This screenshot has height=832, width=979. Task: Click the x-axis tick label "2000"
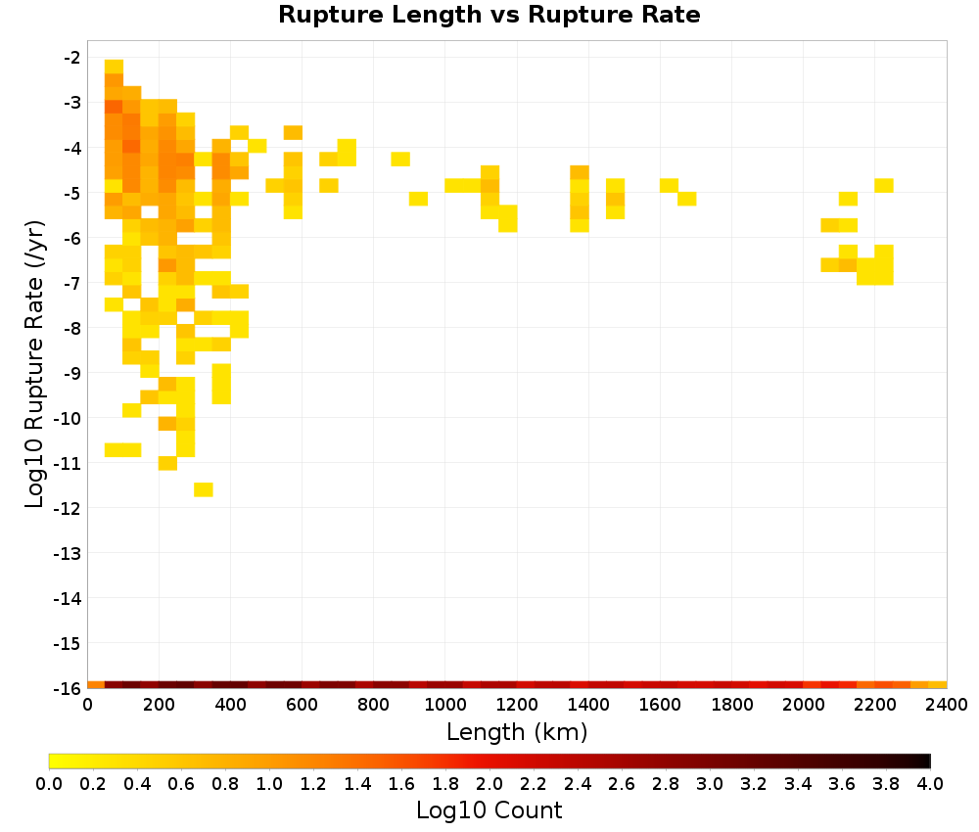(804, 706)
